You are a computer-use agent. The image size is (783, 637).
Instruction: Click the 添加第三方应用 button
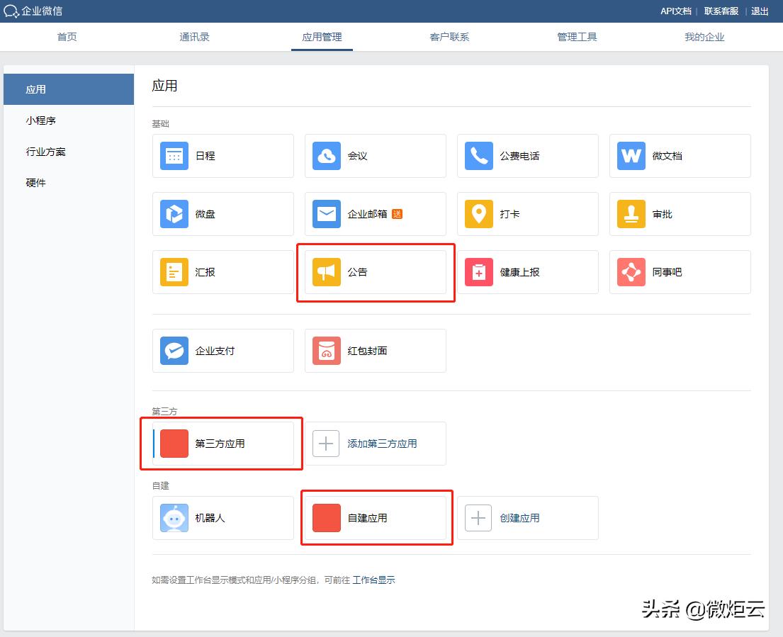tap(376, 443)
